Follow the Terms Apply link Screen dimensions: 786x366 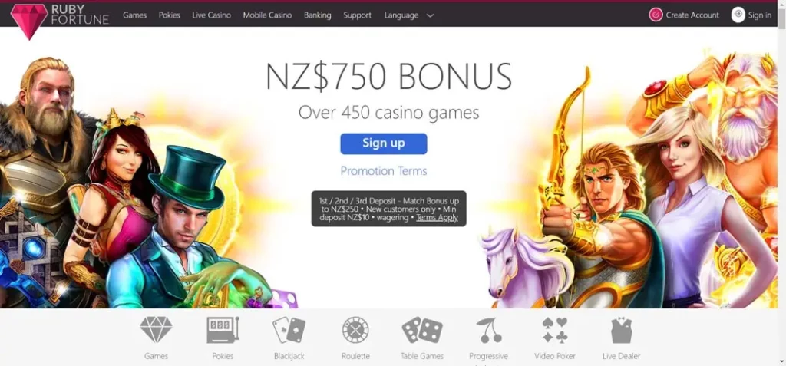pos(437,218)
